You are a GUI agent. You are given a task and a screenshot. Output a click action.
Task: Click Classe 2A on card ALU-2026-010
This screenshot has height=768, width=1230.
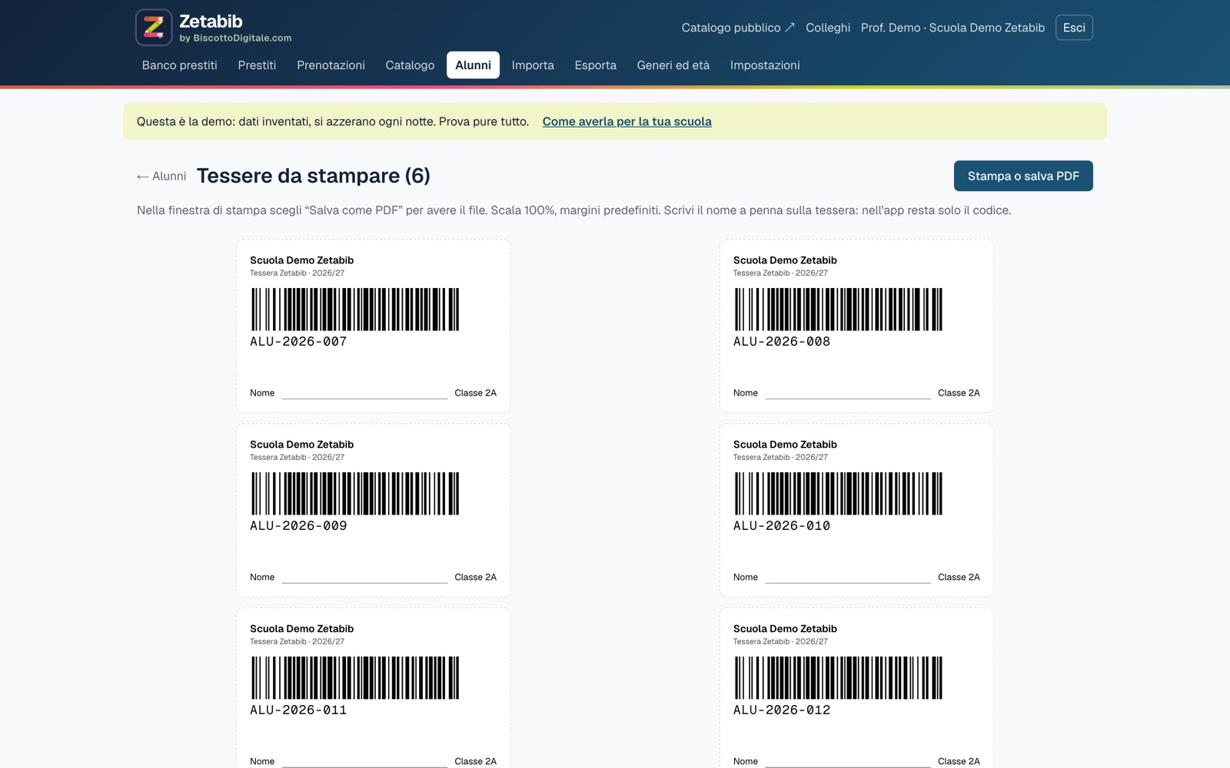coord(959,578)
